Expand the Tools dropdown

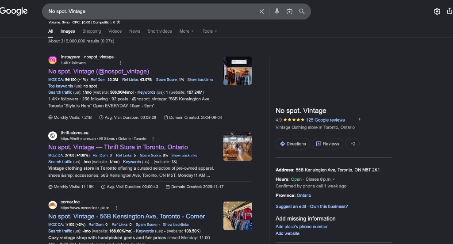209,31
